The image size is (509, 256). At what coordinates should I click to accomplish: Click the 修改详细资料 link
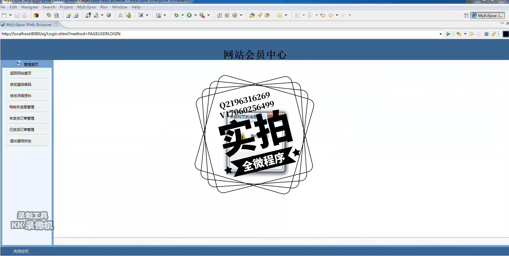(x=20, y=96)
